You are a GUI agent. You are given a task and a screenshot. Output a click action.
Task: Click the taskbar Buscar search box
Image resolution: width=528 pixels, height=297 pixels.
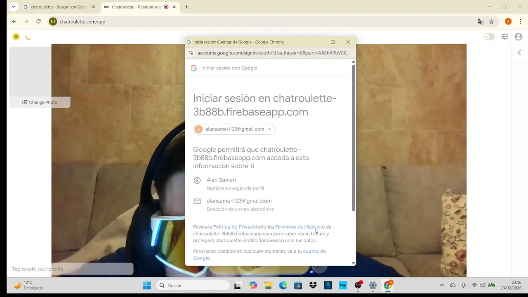click(193, 285)
